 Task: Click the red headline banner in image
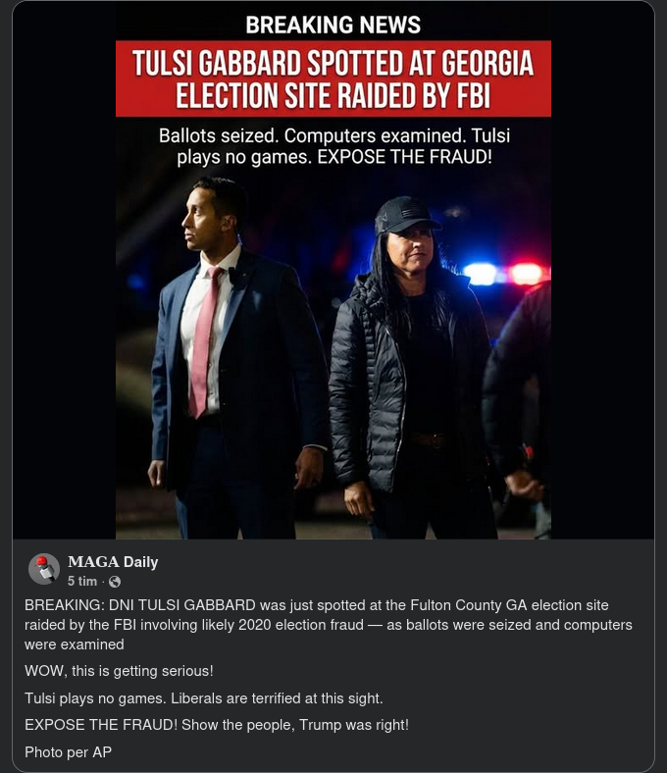[x=333, y=78]
